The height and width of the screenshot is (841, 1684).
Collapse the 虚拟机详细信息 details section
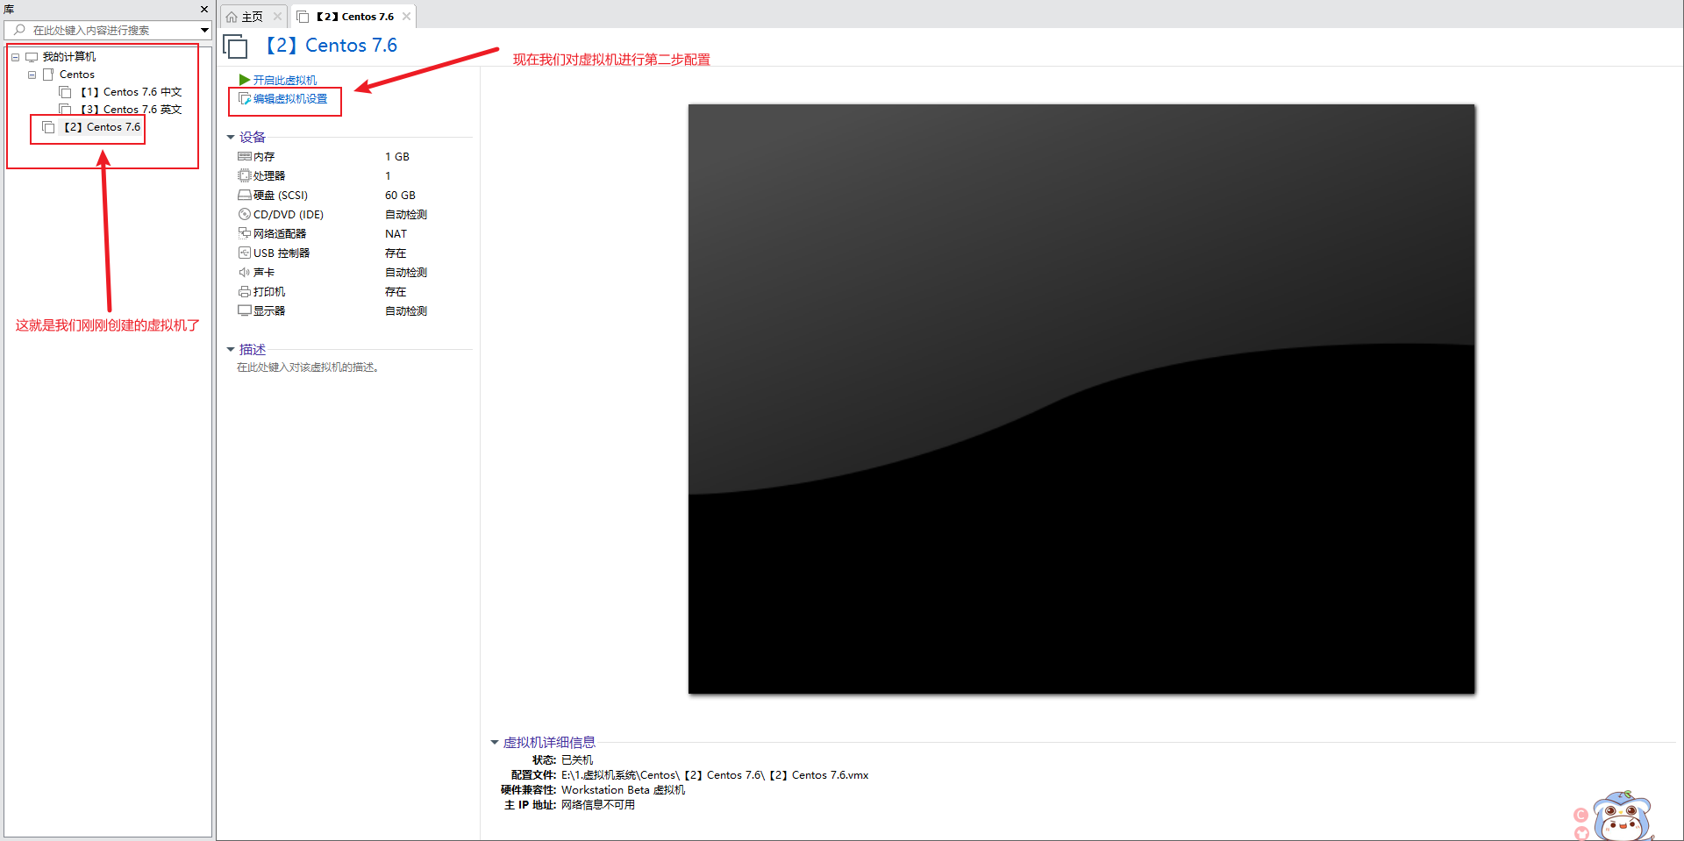click(x=494, y=742)
